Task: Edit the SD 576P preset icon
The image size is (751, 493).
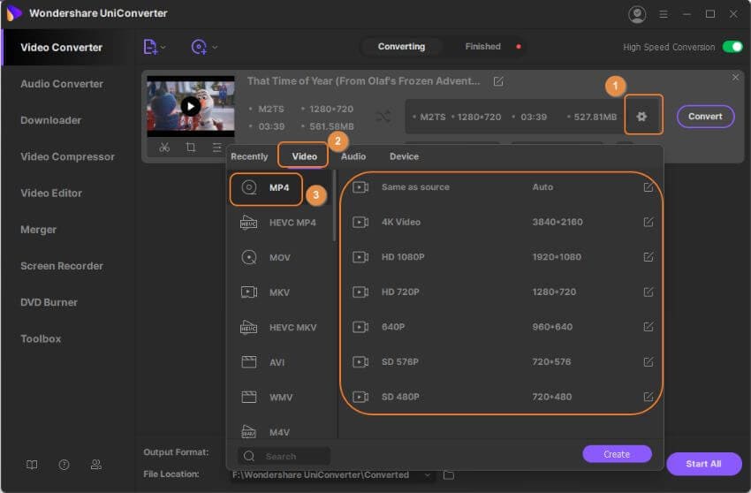Action: pyautogui.click(x=648, y=362)
